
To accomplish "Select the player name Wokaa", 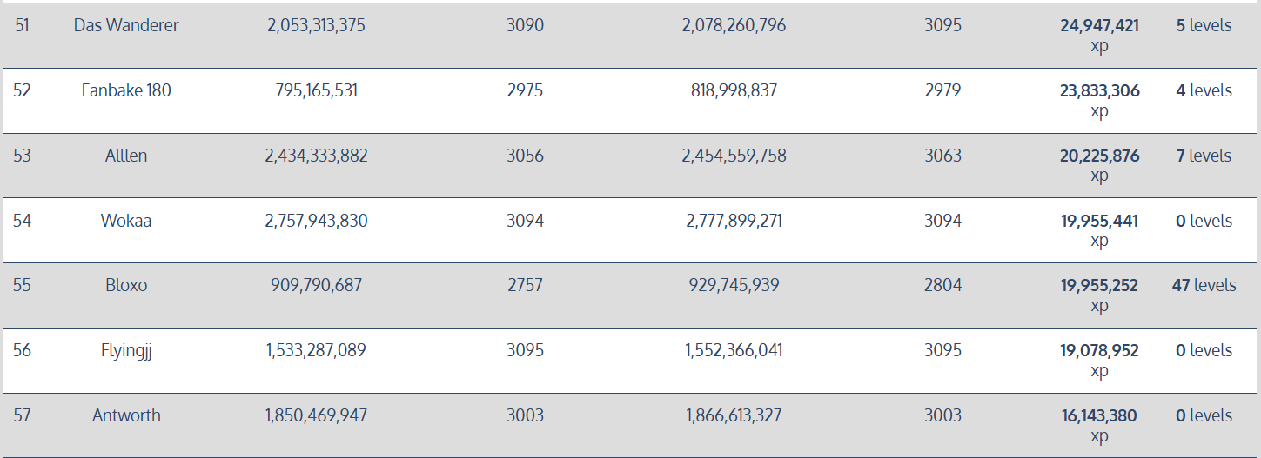I will point(126,221).
